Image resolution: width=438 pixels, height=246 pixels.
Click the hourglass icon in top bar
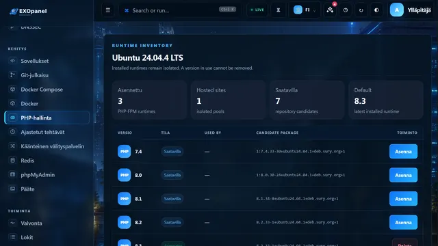coord(279,10)
